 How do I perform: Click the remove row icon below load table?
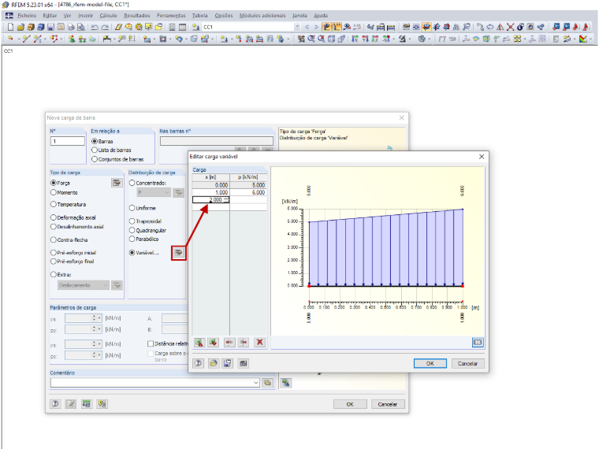(x=244, y=342)
